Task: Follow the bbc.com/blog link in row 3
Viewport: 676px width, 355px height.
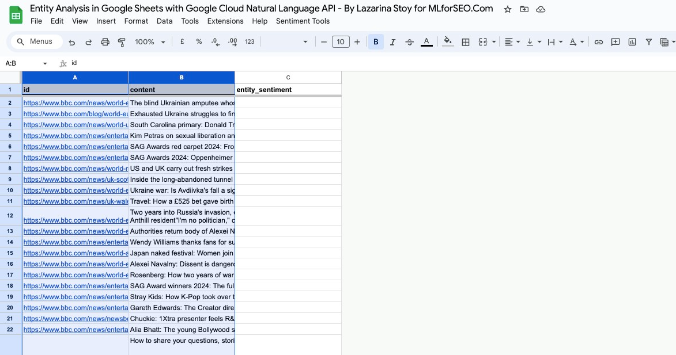Action: pyautogui.click(x=75, y=114)
